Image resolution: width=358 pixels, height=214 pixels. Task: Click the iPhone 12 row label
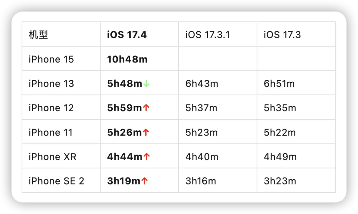(x=51, y=108)
